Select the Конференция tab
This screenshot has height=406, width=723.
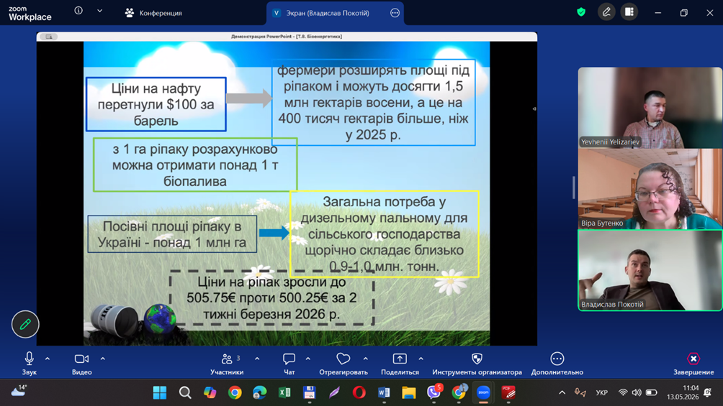click(153, 13)
